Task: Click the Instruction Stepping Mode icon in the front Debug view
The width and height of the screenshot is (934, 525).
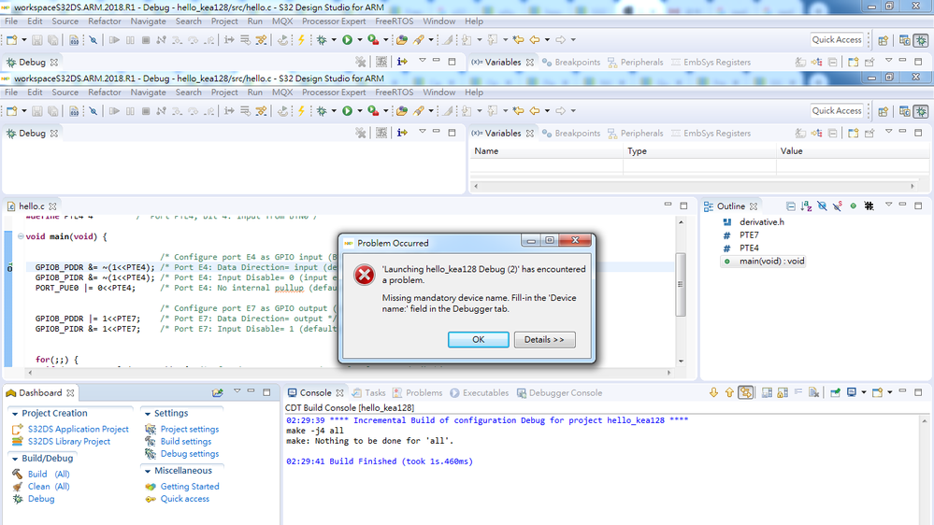Action: pyautogui.click(x=402, y=133)
